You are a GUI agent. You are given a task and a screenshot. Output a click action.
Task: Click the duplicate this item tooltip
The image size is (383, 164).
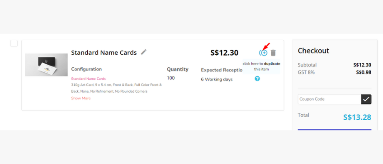(261, 66)
